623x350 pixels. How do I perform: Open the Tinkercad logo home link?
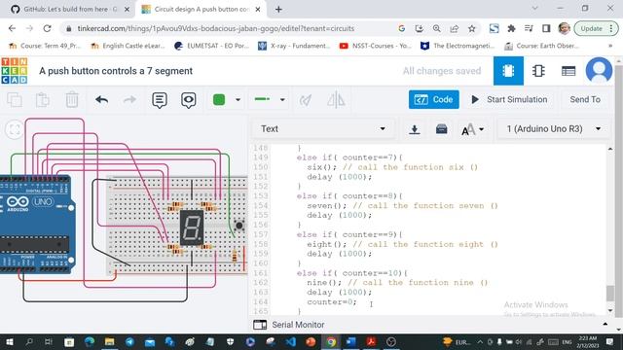pyautogui.click(x=15, y=71)
